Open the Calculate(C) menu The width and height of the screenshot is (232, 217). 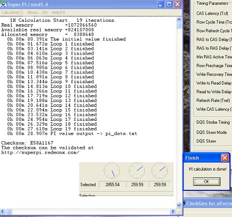(x=12, y=13)
